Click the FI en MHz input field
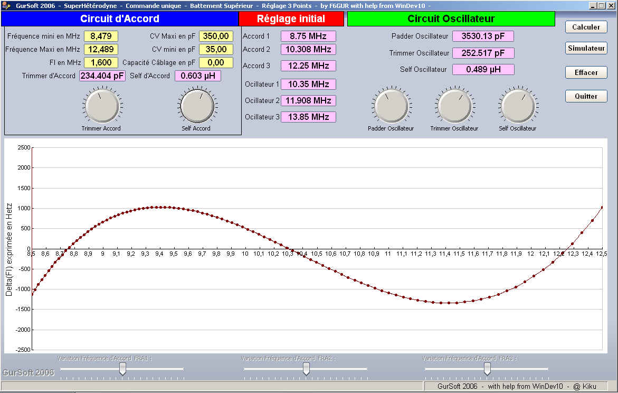618x393 pixels. point(101,62)
